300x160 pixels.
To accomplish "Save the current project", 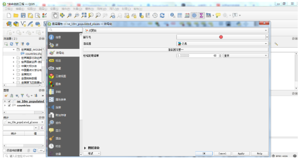I will coord(23,15).
